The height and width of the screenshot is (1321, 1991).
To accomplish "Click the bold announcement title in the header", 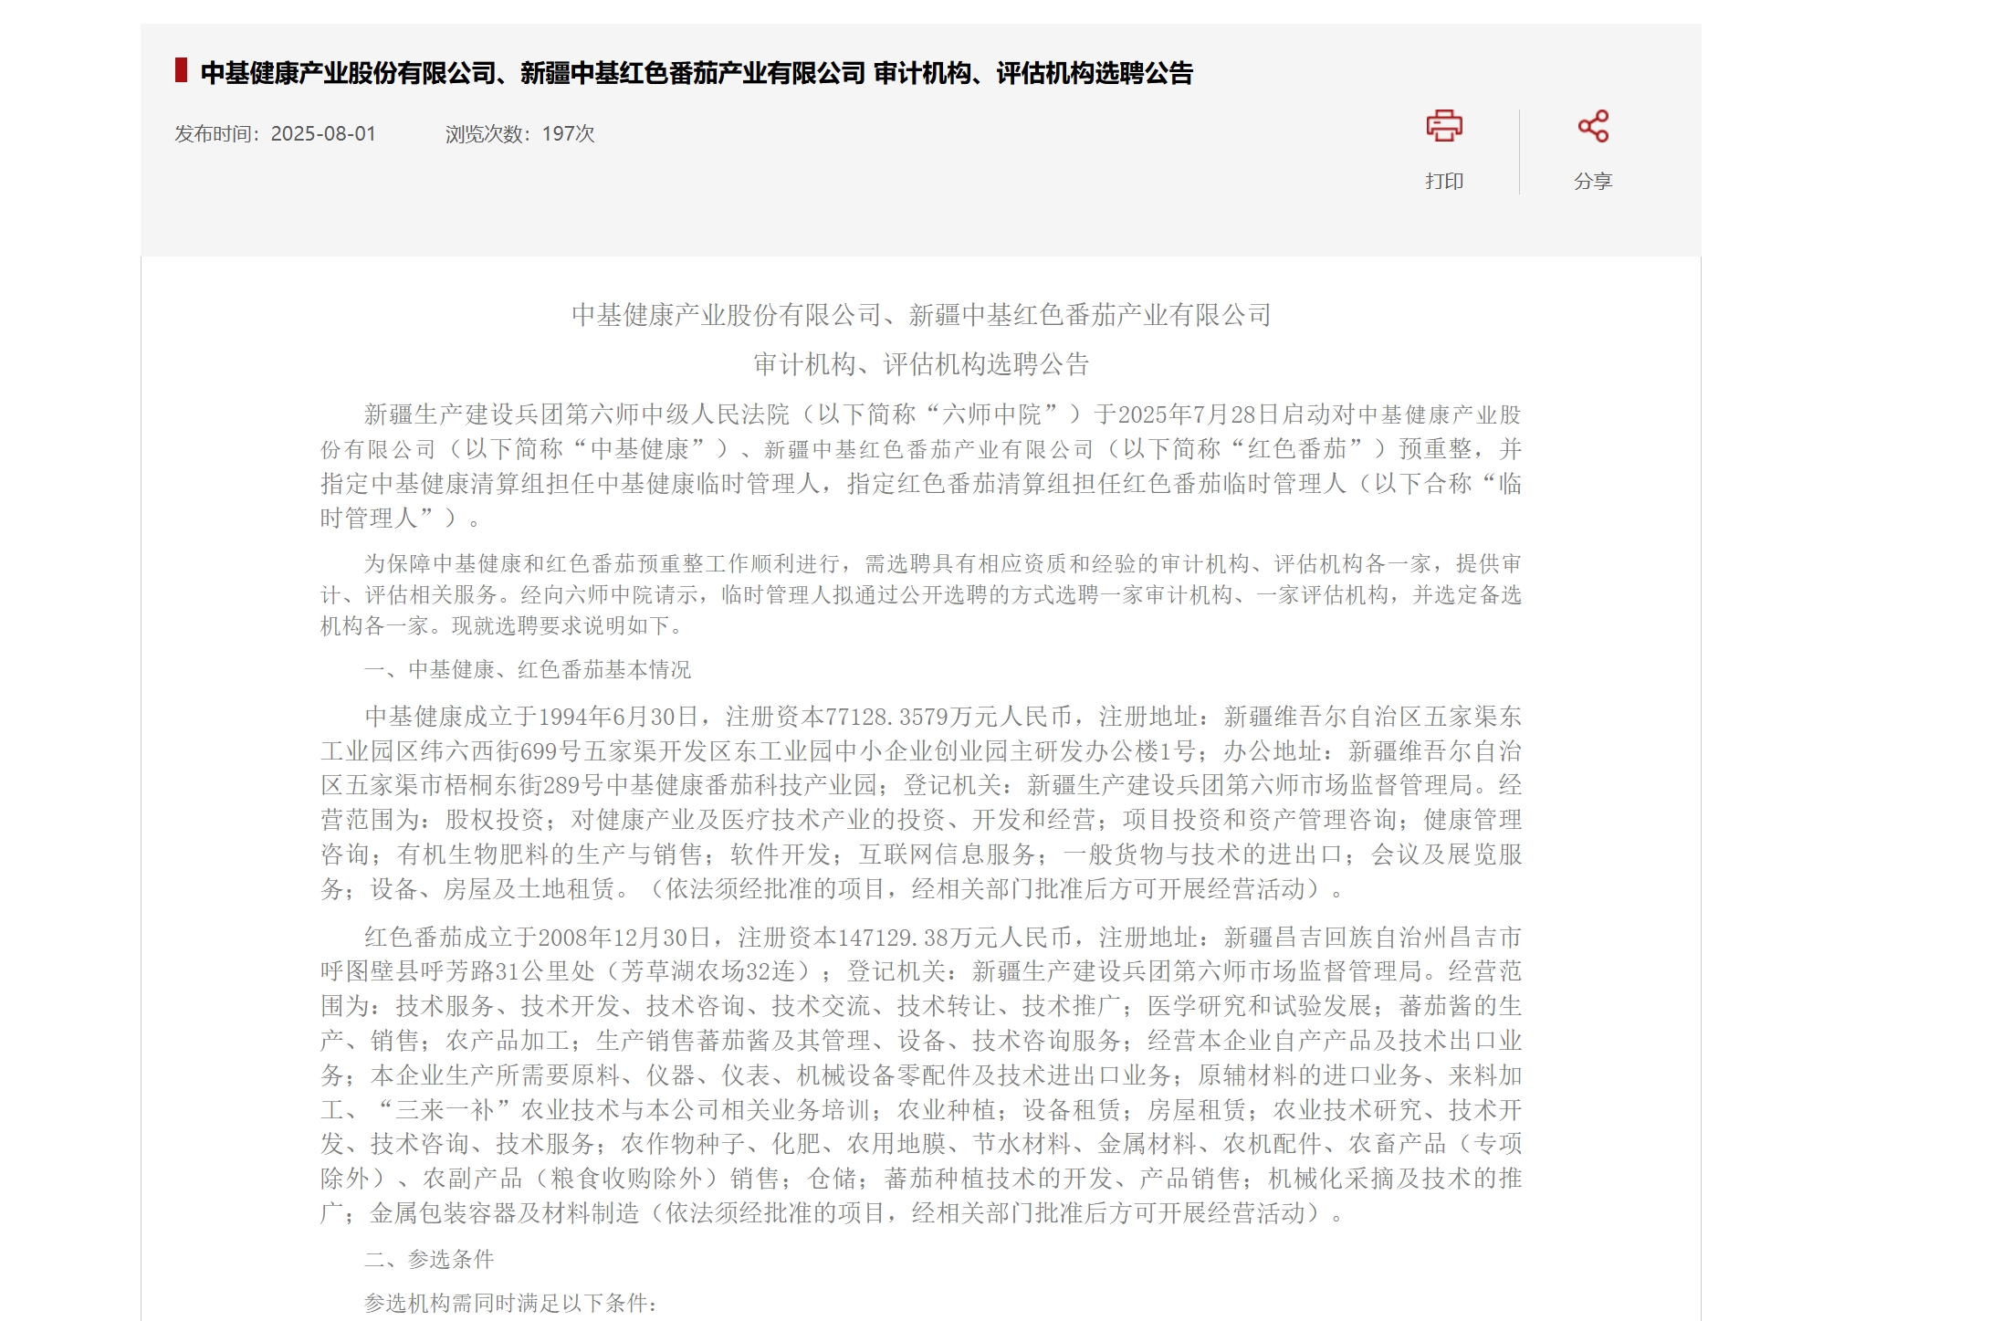I will pos(697,73).
